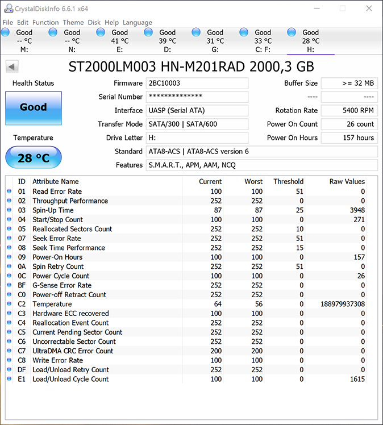
Task: Click the status dot of Read Error Rate
Action: [x=9, y=191]
